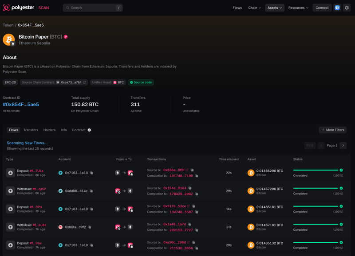Expand the Resources dropdown menu

coord(298,8)
